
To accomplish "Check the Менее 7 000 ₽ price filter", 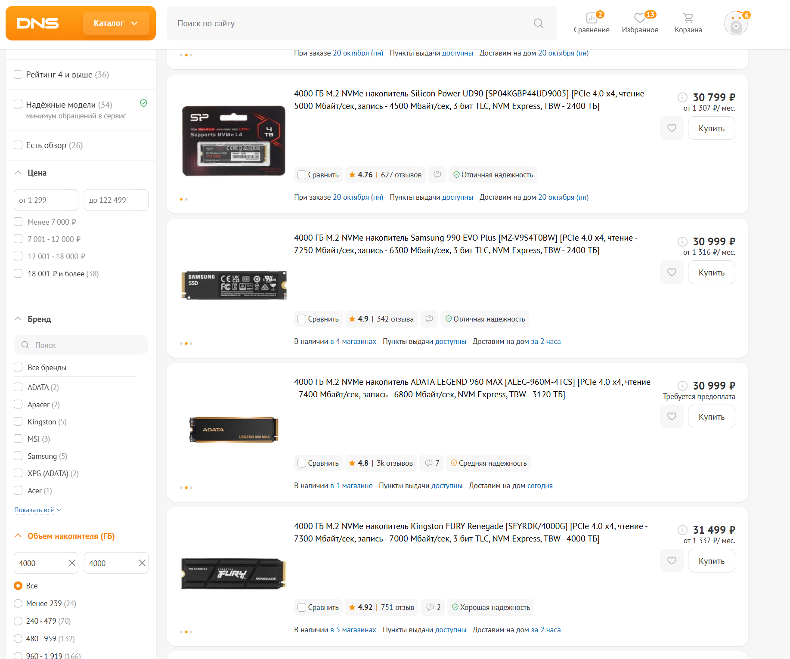I will pyautogui.click(x=18, y=222).
